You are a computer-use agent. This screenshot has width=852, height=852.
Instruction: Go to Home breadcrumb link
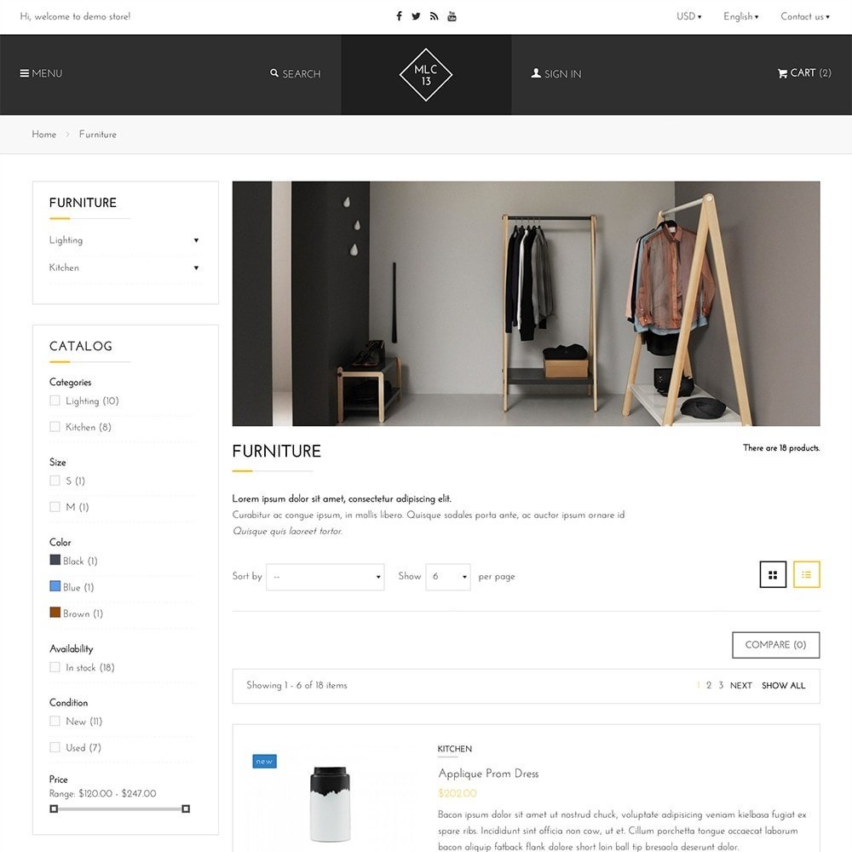point(44,135)
